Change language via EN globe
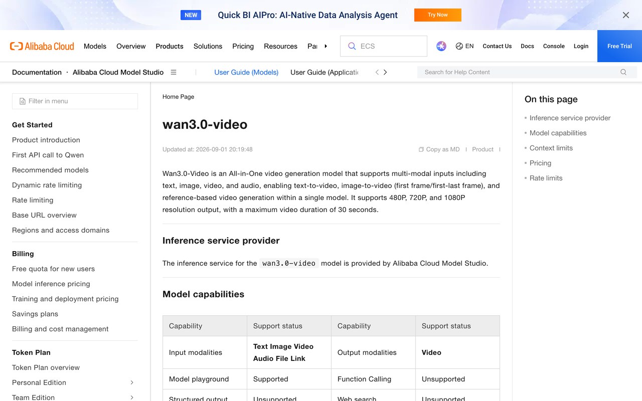642x401 pixels. tap(464, 46)
